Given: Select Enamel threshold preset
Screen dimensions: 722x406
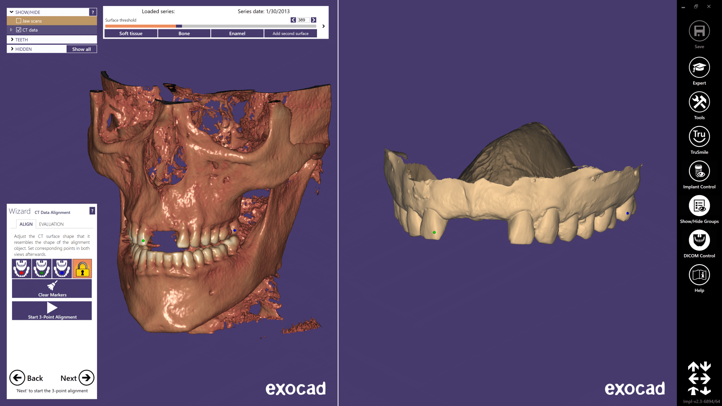Looking at the screenshot, I should (237, 33).
